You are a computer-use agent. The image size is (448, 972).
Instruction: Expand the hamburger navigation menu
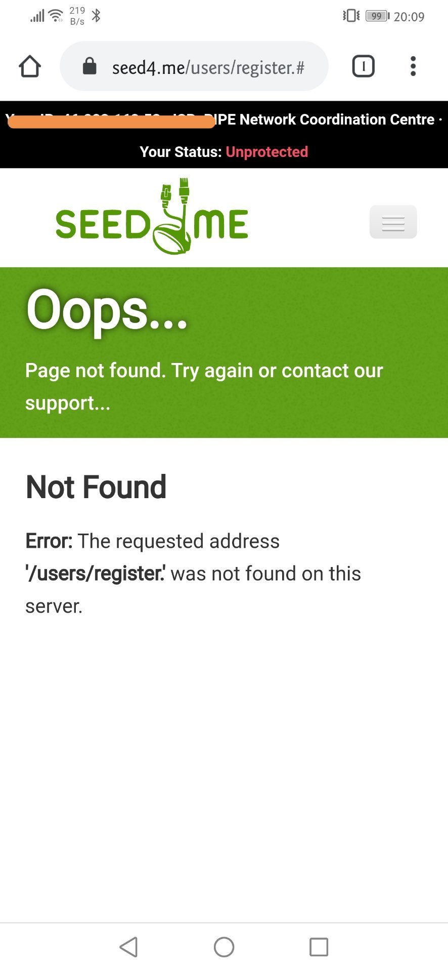[x=393, y=222]
